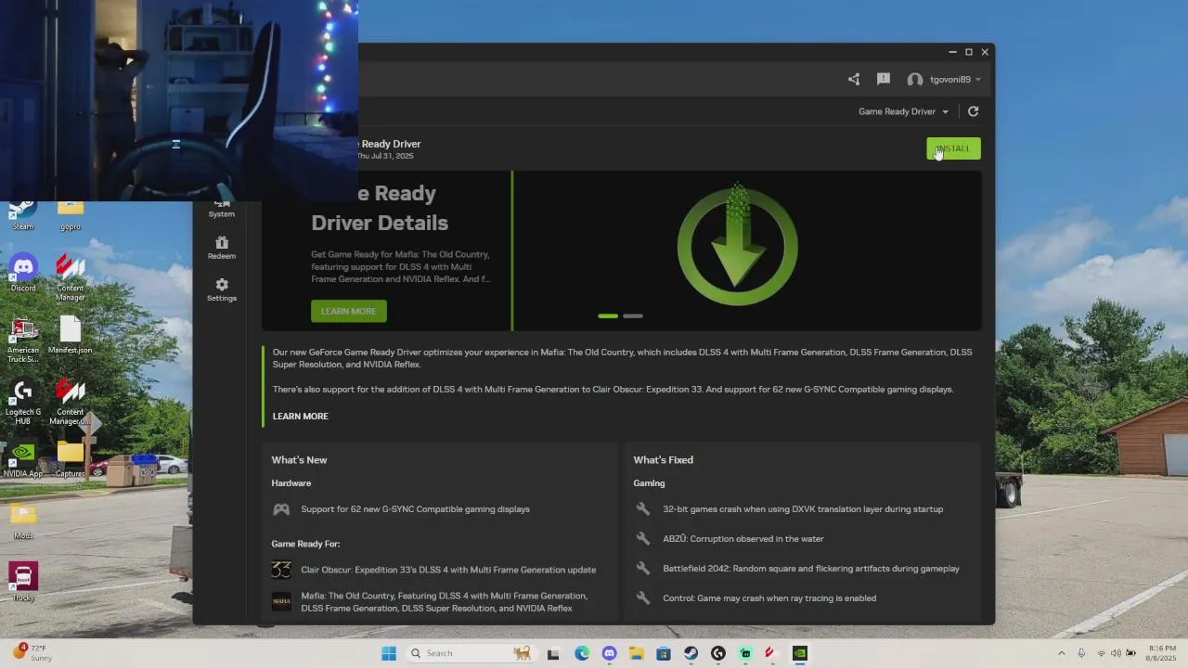This screenshot has width=1188, height=668.
Task: Refresh driver list with reload icon
Action: point(973,111)
